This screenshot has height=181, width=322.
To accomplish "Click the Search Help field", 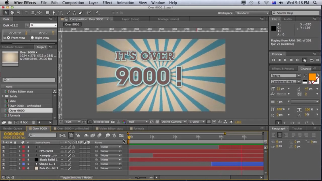I will tap(295, 13).
